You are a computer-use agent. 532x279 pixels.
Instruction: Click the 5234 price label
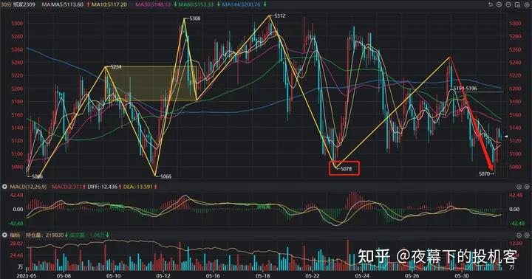[x=116, y=67]
